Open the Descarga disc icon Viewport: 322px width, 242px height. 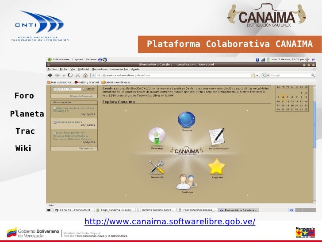(x=157, y=137)
